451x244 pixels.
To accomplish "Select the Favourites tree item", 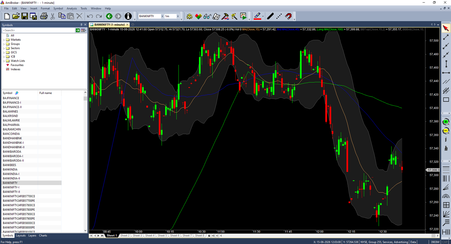I will tap(17, 65).
